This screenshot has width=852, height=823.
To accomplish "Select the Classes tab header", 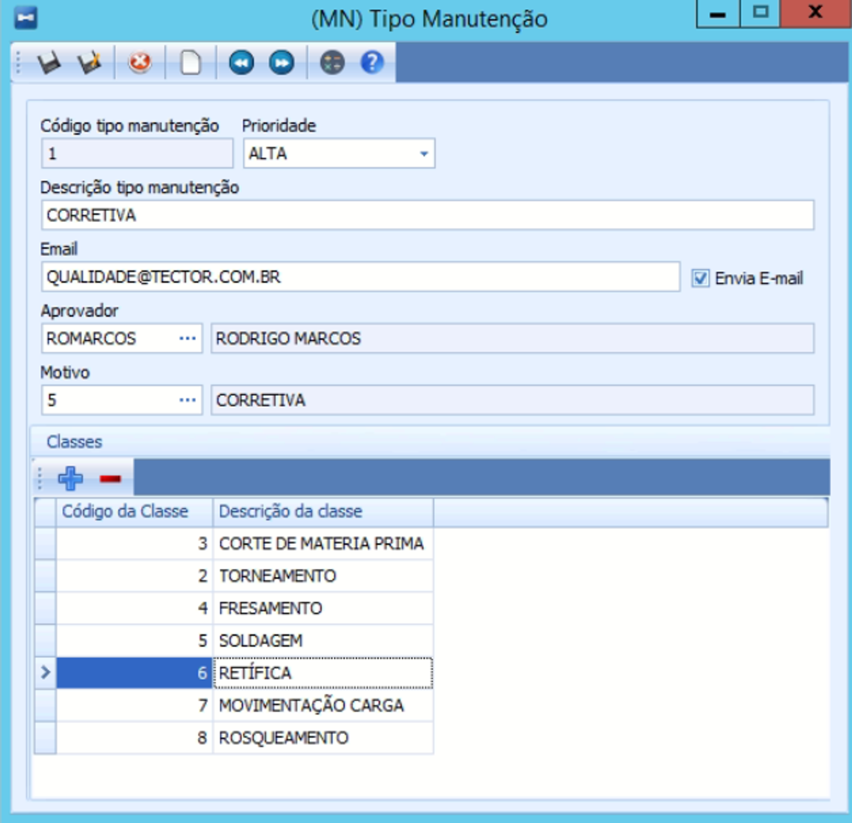I will coord(74,442).
